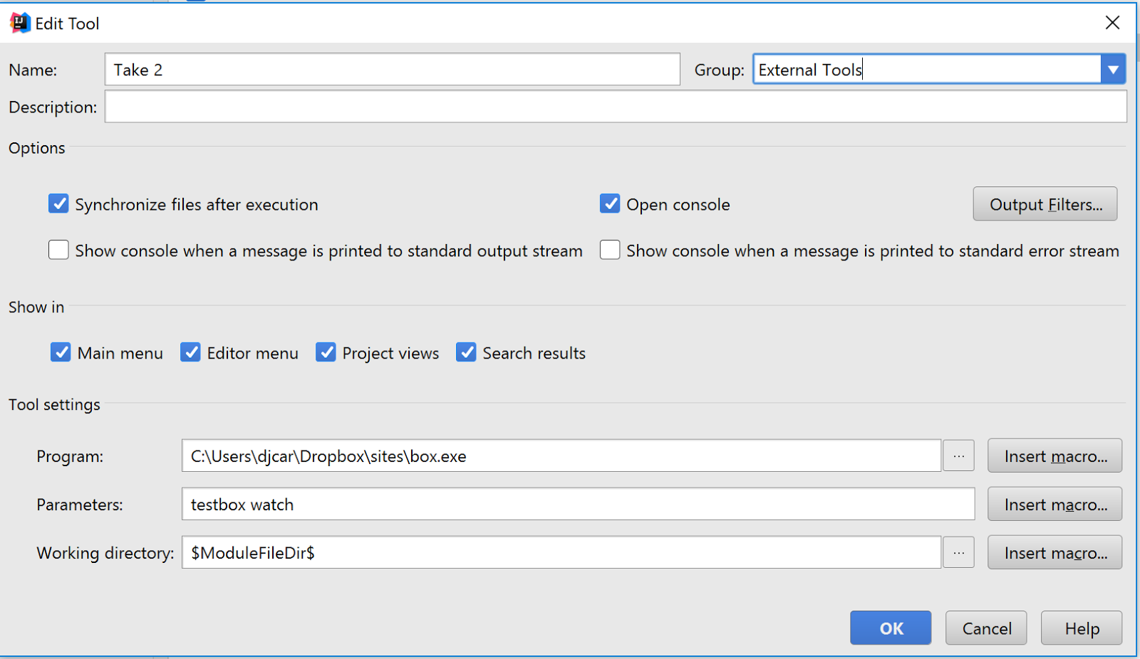Disable Synchronize files after execution
Viewport: 1140px width, 659px height.
tap(58, 204)
